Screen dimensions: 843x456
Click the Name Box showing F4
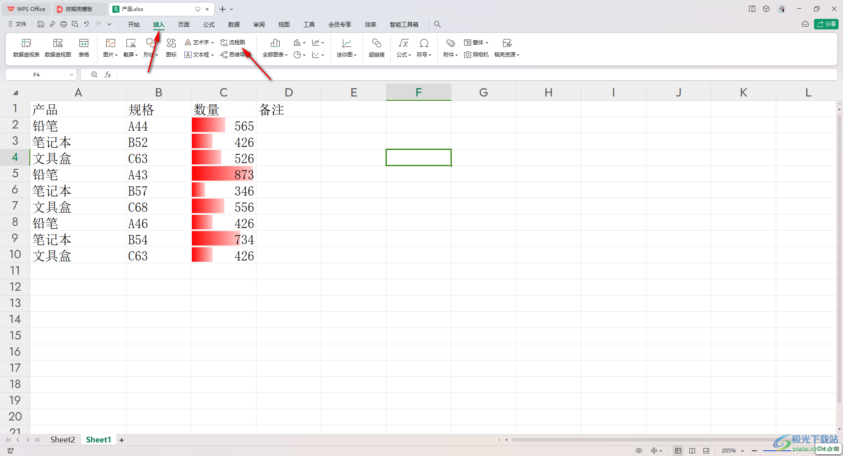pos(41,75)
